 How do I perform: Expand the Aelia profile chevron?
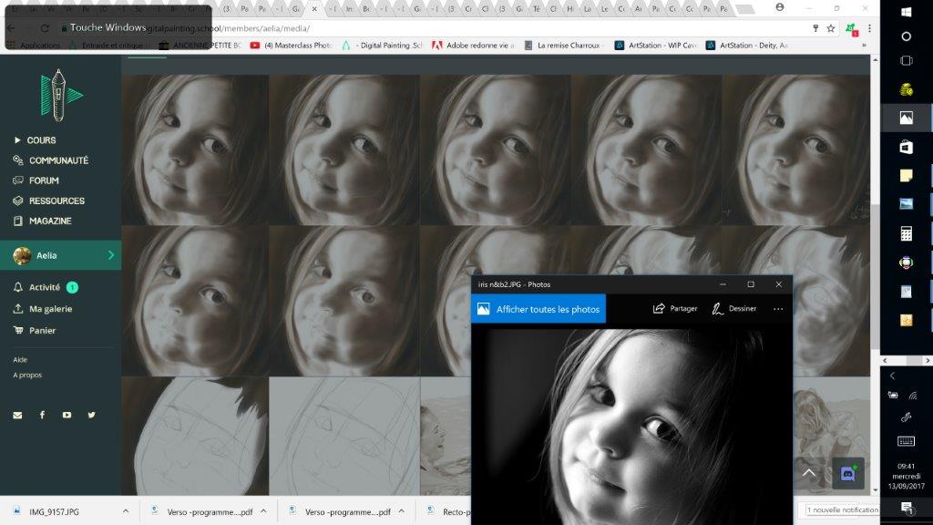[111, 256]
